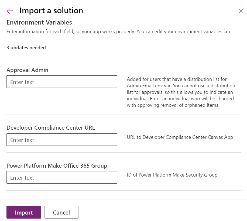The height and width of the screenshot is (221, 247).
Task: Click the Power Platform Make Office 365 Group label
Action: pyautogui.click(x=57, y=165)
